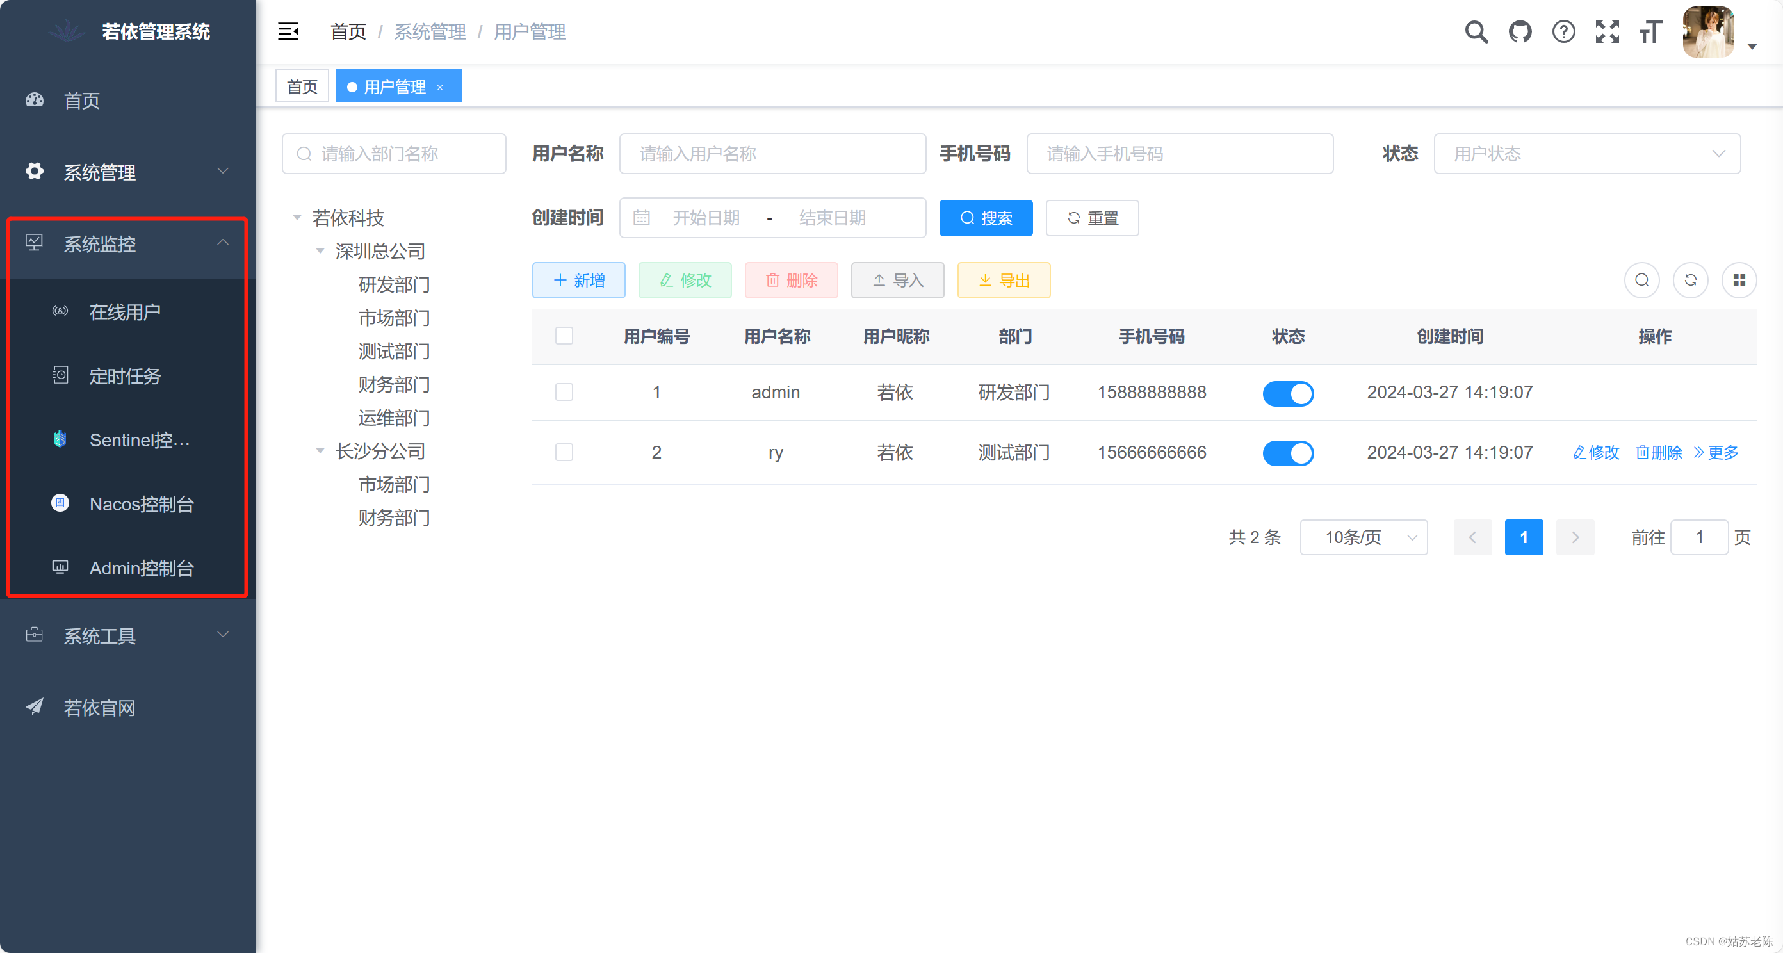Image resolution: width=1783 pixels, height=953 pixels.
Task: Open the 10条/页 page size dropdown
Action: click(1363, 538)
